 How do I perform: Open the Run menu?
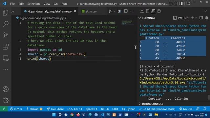tap(64, 4)
